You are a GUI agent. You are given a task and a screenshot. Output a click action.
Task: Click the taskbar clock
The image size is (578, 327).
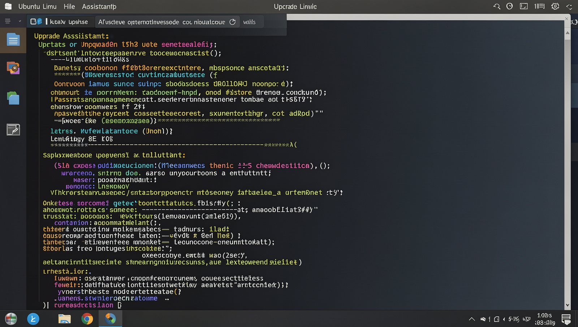pos(545,319)
